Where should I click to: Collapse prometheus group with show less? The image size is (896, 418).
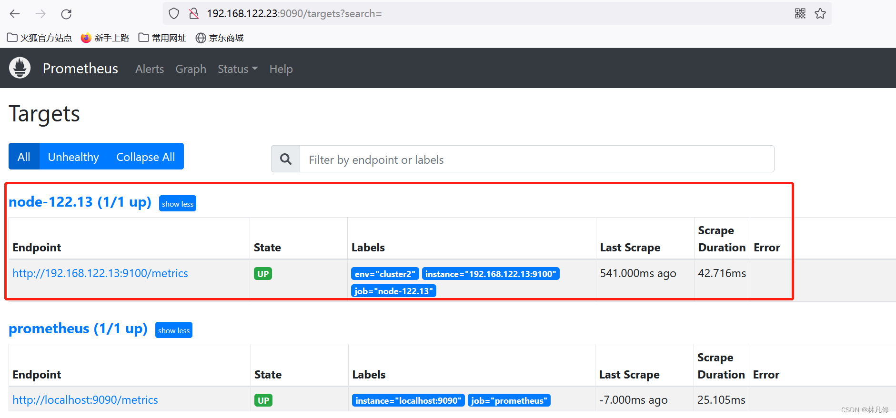pos(174,330)
